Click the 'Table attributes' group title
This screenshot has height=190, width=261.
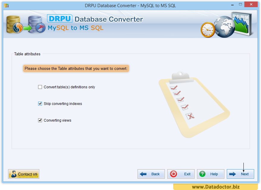tap(27, 54)
